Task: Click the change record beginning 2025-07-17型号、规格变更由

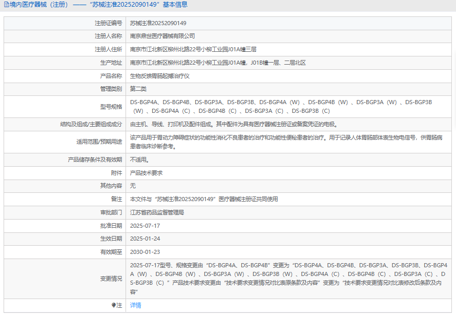Action: coord(288,279)
